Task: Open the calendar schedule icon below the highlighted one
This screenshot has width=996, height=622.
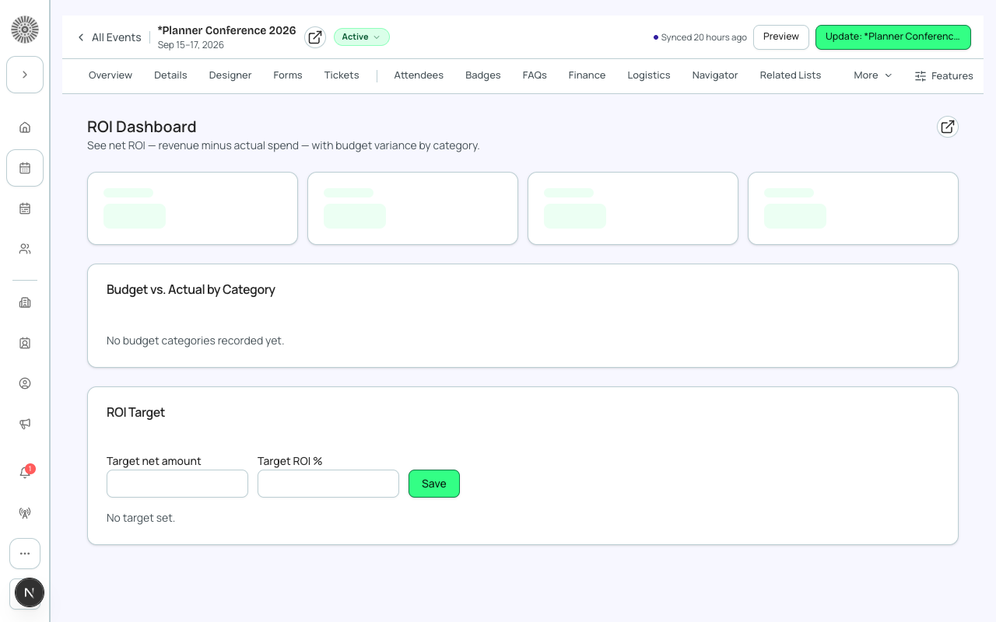Action: [x=25, y=208]
